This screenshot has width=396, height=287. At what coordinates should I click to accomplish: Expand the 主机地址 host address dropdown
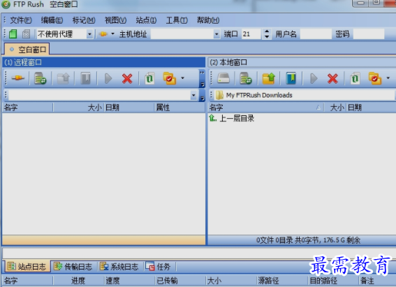[217, 34]
